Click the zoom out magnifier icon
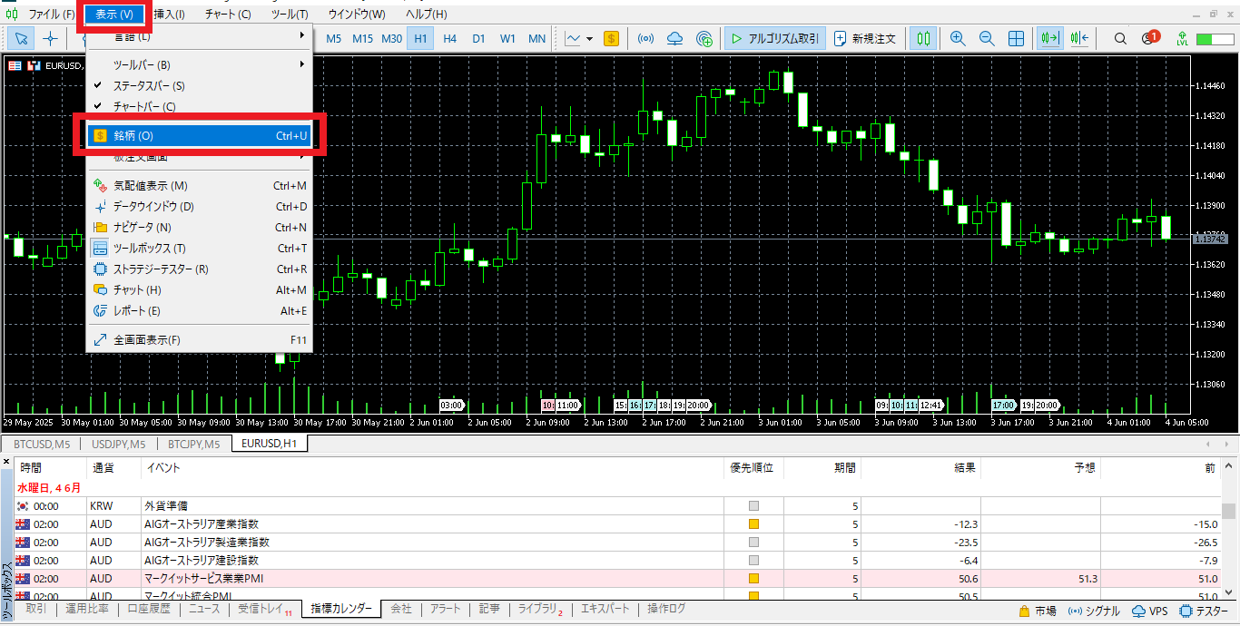Viewport: 1240px width, 626px height. tap(986, 39)
